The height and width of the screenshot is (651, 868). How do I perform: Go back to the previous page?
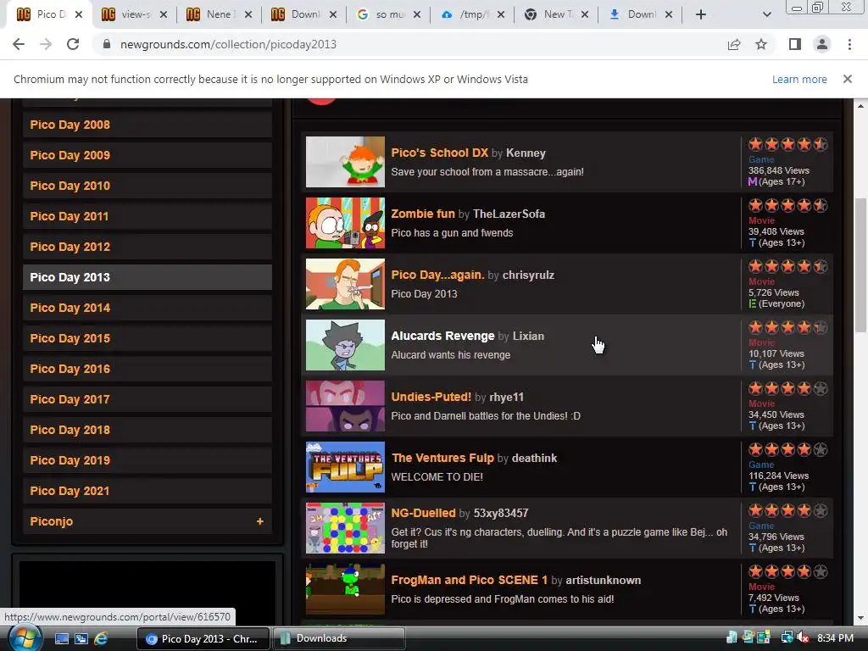pyautogui.click(x=19, y=44)
